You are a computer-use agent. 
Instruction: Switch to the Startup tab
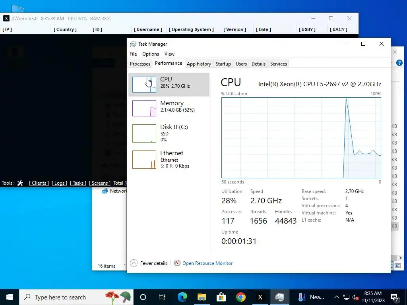click(x=223, y=64)
